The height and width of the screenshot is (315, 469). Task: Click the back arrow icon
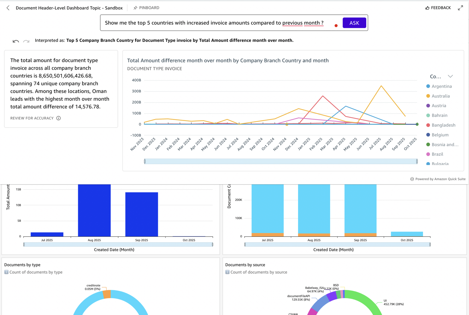point(8,8)
